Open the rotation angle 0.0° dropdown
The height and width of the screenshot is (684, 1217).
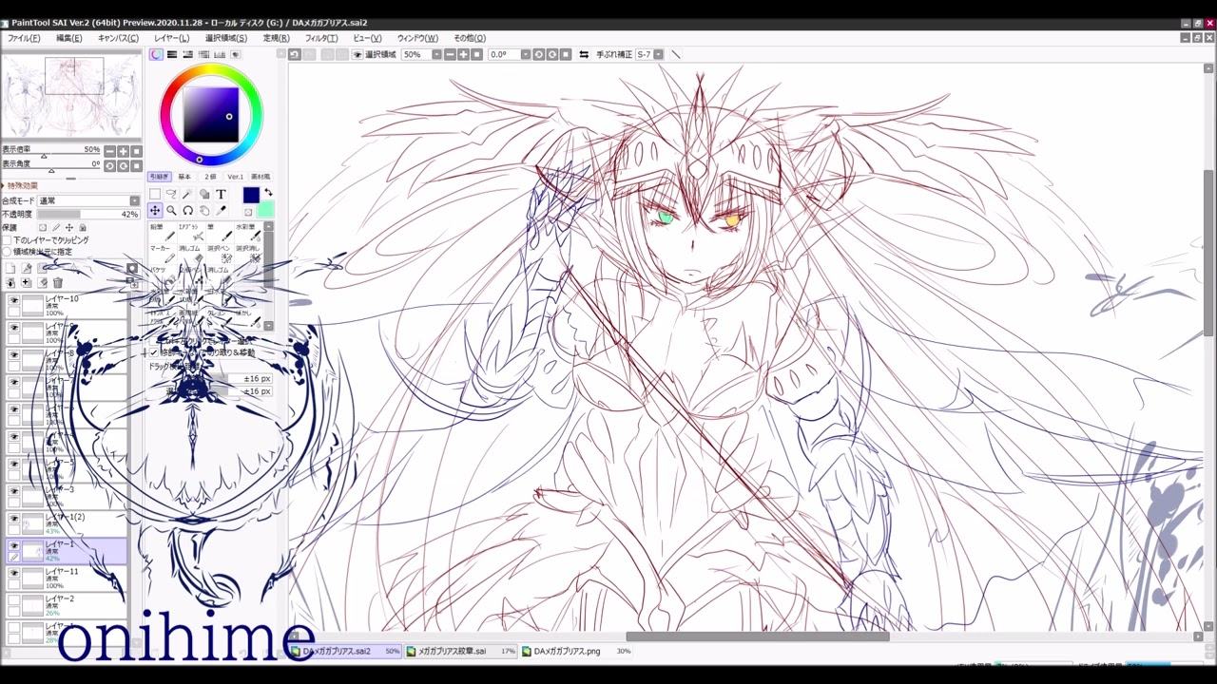tap(524, 54)
